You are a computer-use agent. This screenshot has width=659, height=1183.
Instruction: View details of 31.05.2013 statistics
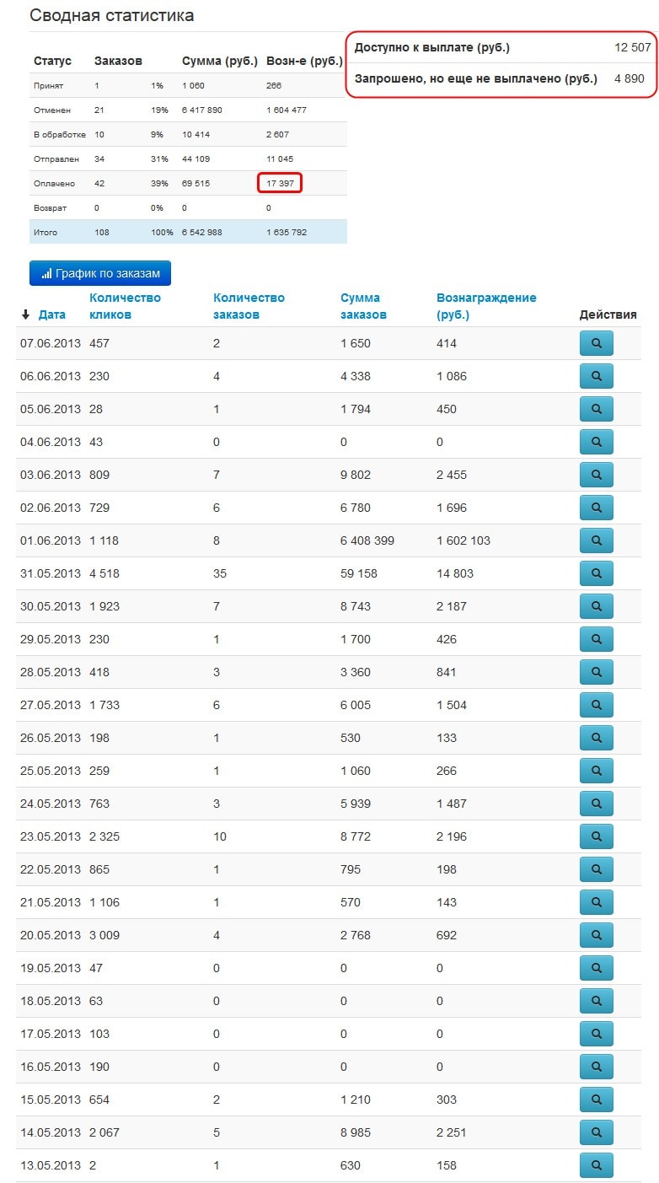(596, 573)
